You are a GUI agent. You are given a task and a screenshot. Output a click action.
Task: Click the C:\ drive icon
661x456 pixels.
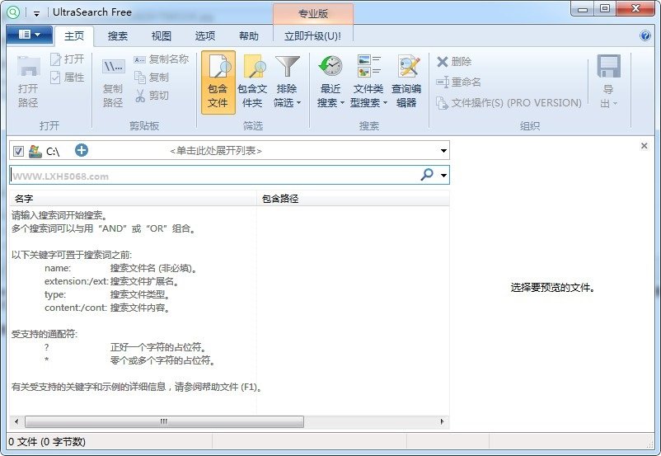(x=35, y=151)
